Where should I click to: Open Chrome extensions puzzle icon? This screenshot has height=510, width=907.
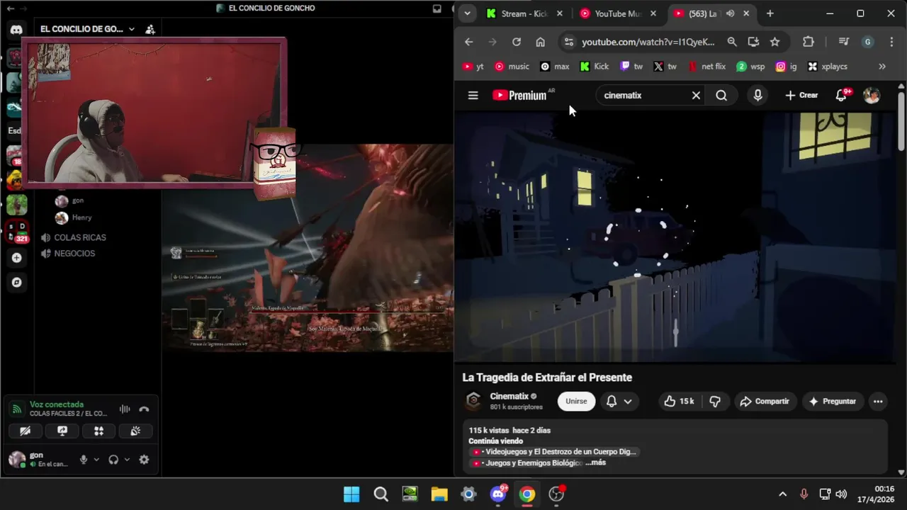tap(809, 42)
